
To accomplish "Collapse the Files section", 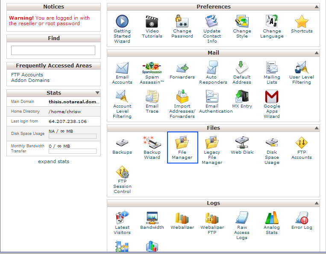I will pos(317,128).
